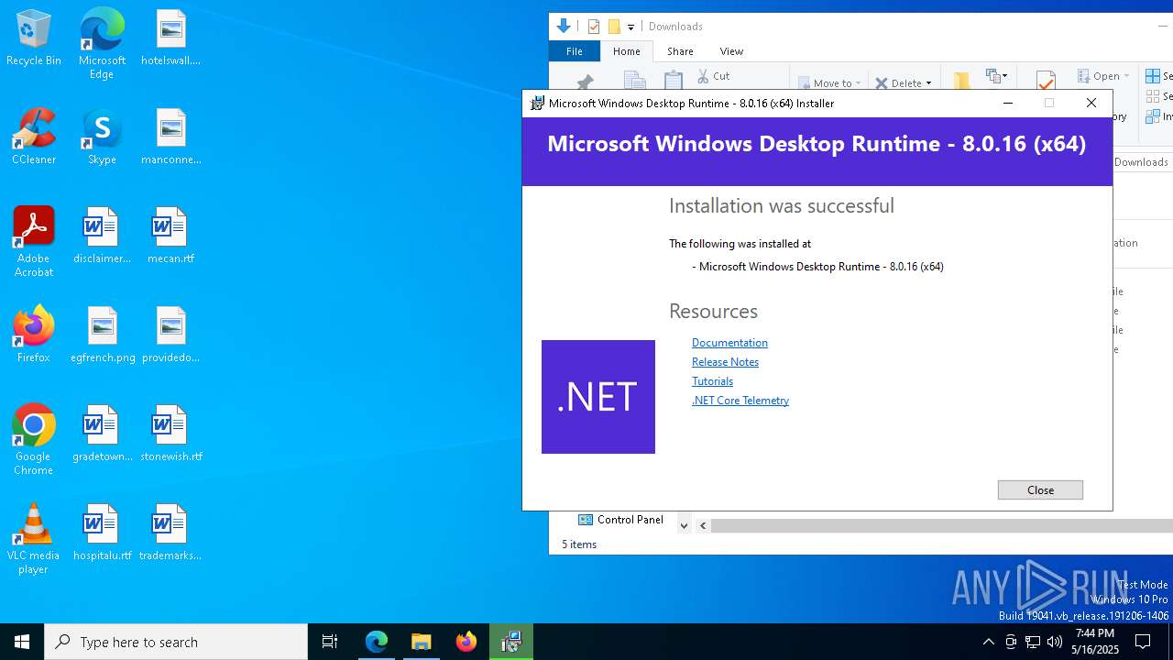Click the Close button in the installer

click(1040, 490)
